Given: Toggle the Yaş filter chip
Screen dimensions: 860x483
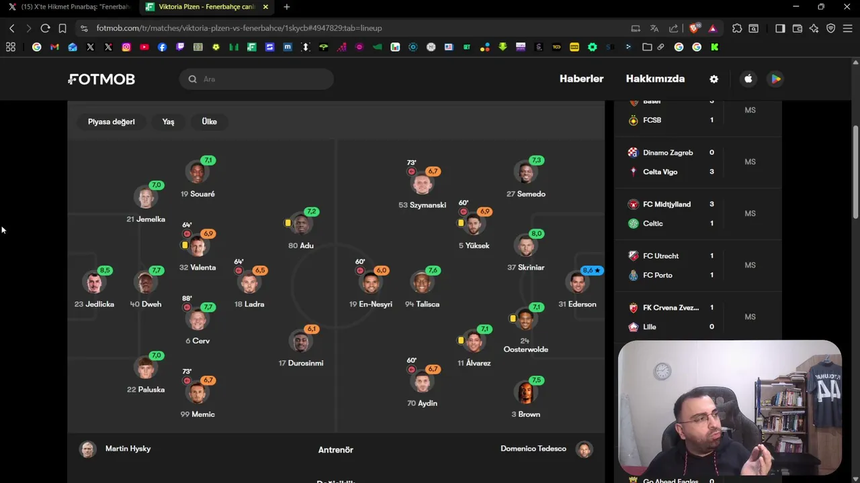Looking at the screenshot, I should (168, 121).
